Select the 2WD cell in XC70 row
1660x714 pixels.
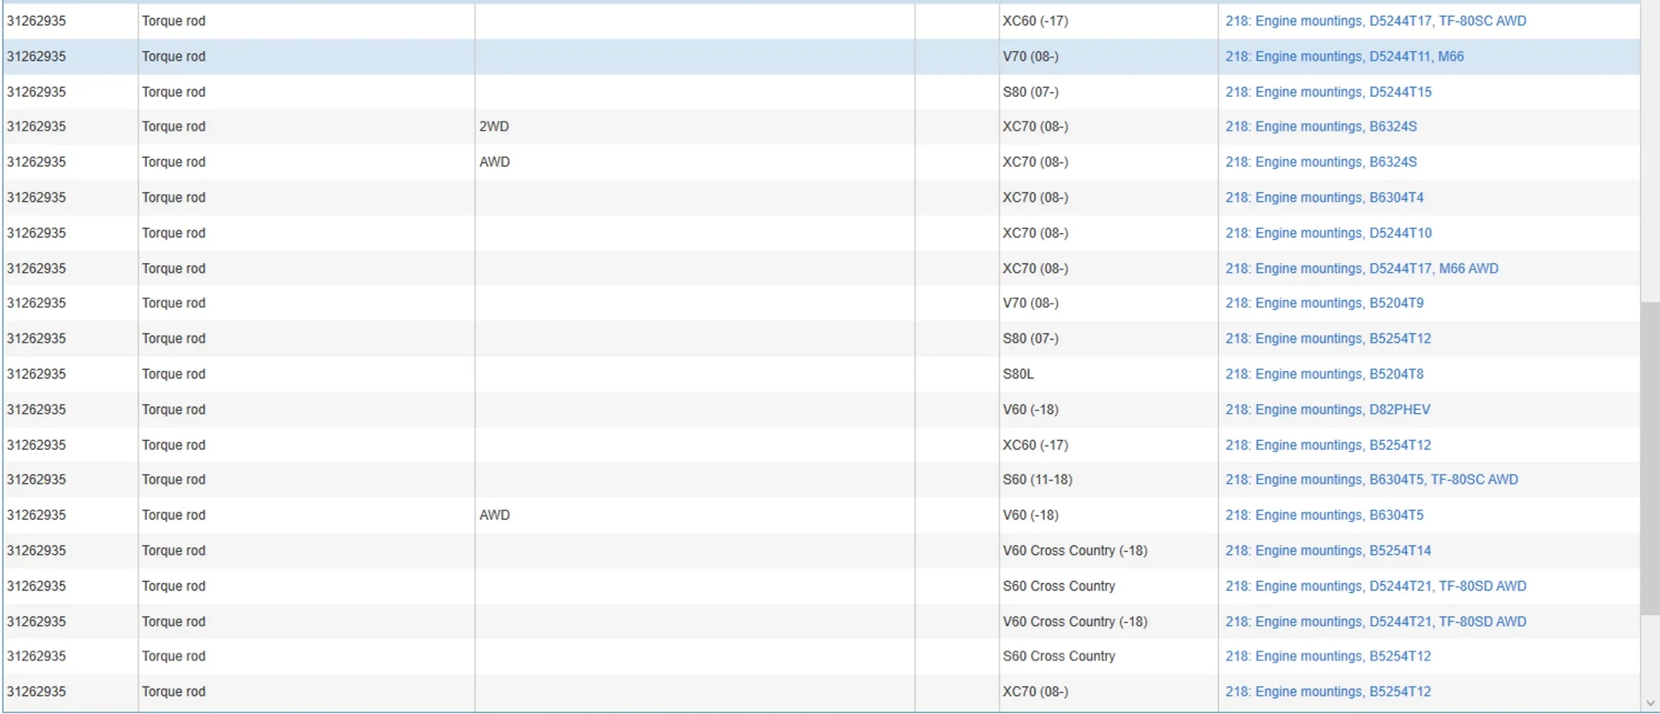tap(494, 127)
